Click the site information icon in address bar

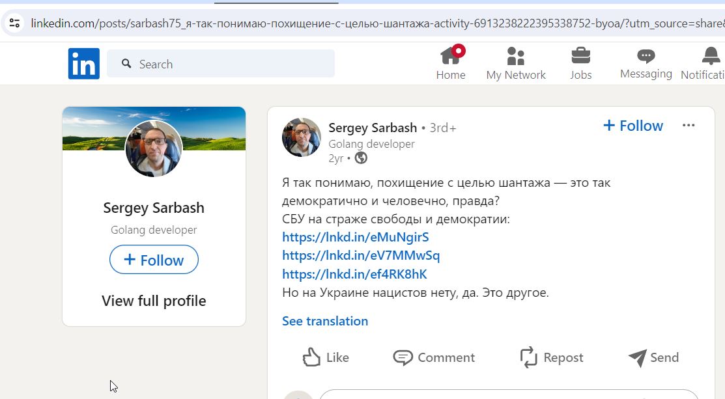pyautogui.click(x=15, y=23)
